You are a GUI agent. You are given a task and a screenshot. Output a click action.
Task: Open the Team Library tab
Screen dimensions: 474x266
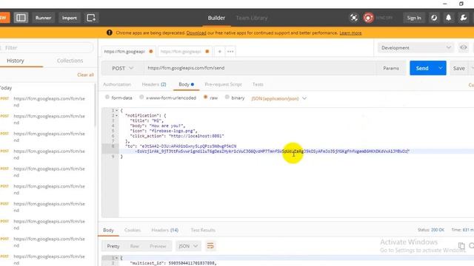252,18
